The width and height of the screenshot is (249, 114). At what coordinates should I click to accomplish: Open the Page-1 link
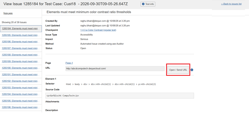pos(69,63)
